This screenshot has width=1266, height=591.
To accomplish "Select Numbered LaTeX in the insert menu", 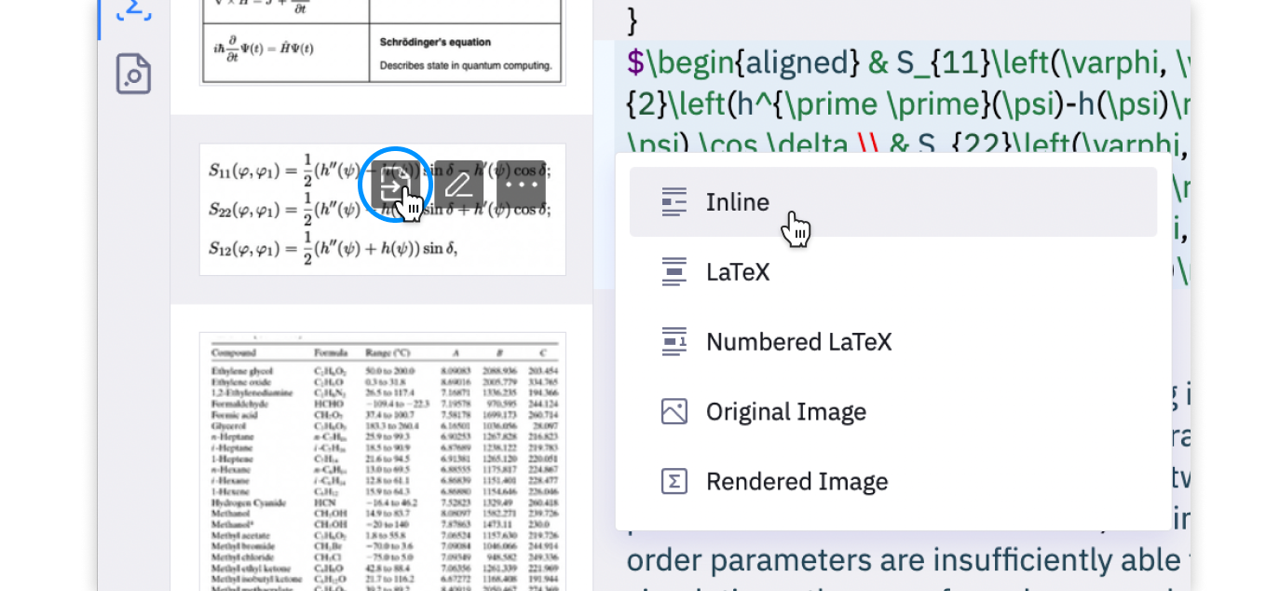I will (x=893, y=342).
